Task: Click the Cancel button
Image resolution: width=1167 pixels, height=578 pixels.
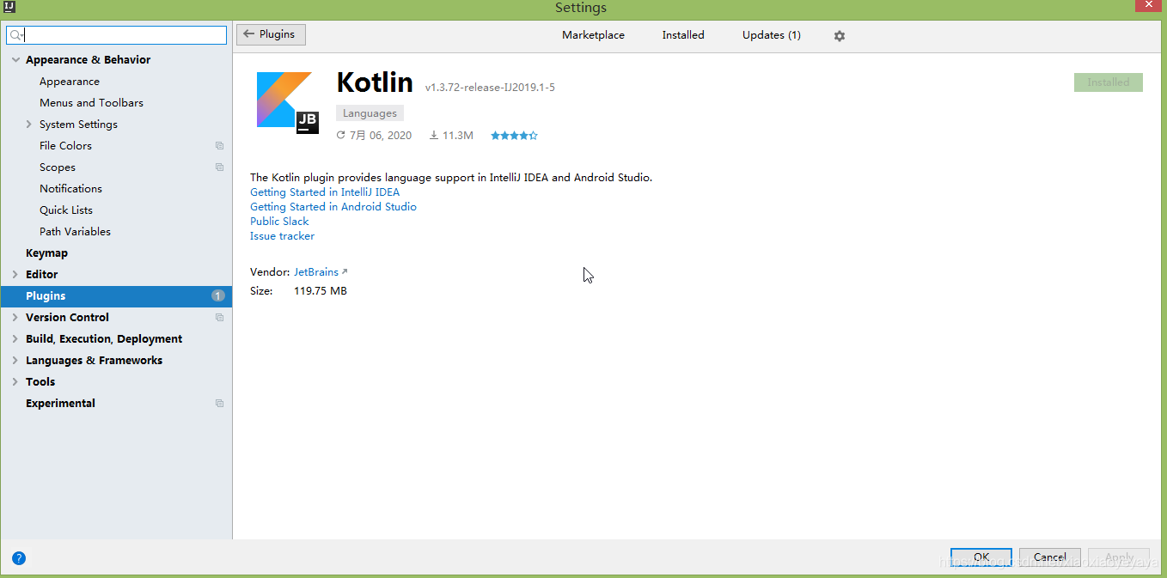Action: tap(1050, 557)
